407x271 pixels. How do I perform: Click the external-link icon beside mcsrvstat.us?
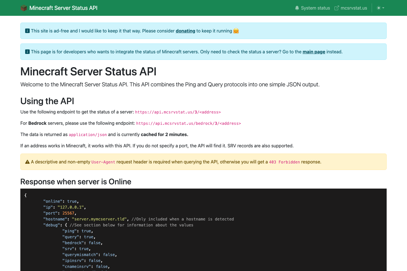[x=336, y=8]
